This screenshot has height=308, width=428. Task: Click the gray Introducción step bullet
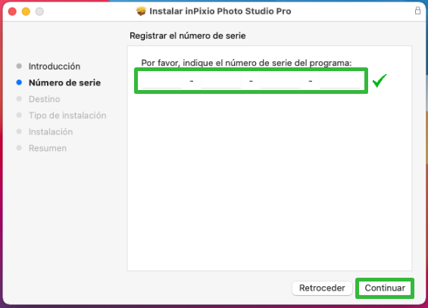click(19, 66)
